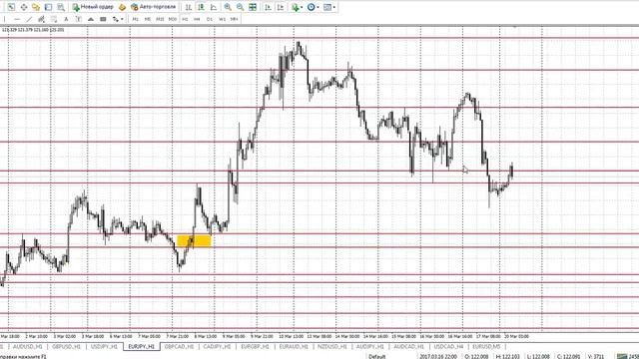
Task: Toggle chart auto scroll
Action: 268,7
